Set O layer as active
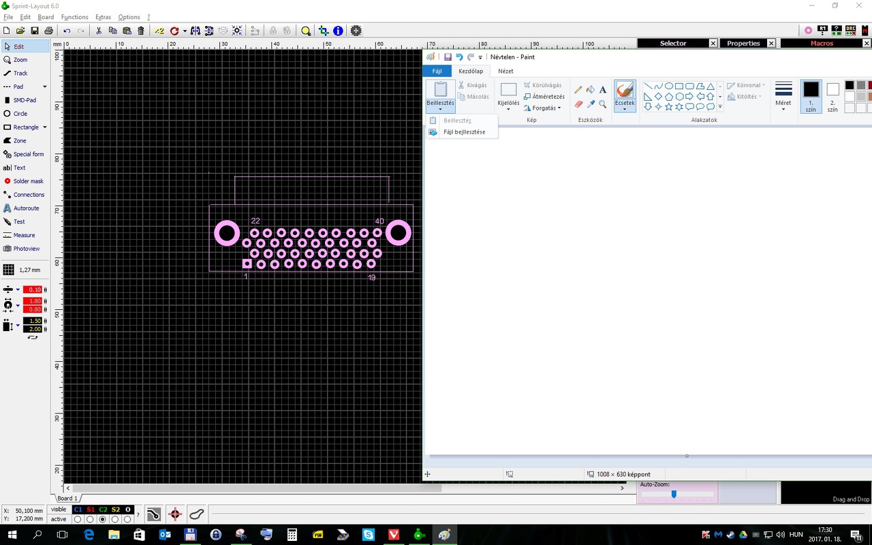The width and height of the screenshot is (872, 545). click(127, 519)
